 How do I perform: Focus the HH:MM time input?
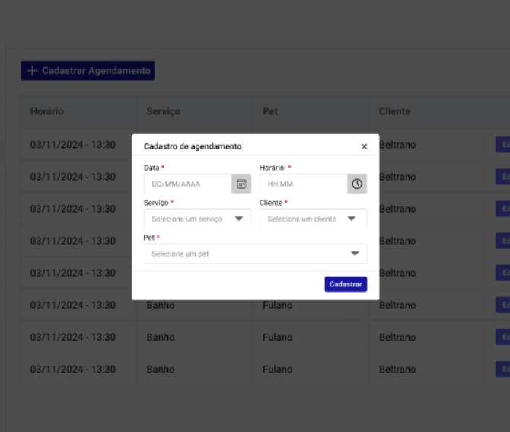click(x=303, y=184)
